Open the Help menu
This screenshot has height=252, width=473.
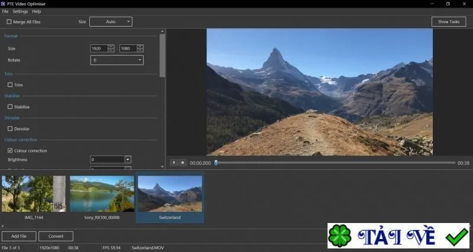(x=37, y=11)
